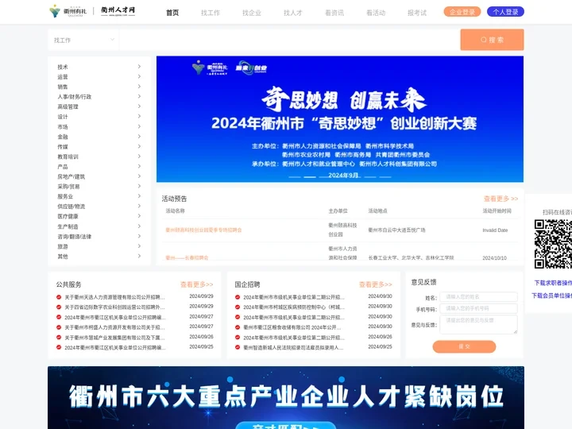The height and width of the screenshot is (429, 572).
Task: Expand the 运营 job category
Action: pos(99,76)
